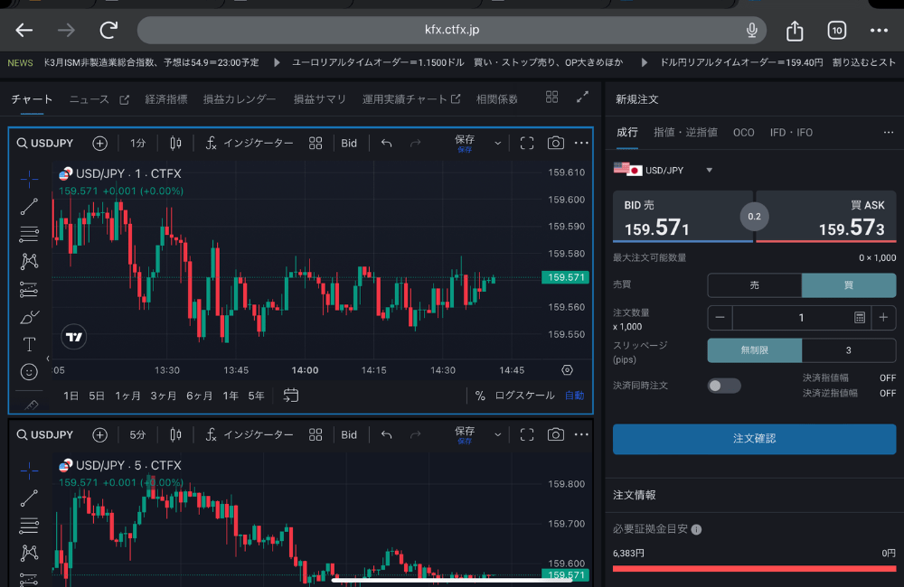Open the 5分 timeframe dropdown in lower chart
This screenshot has width=904, height=587.
coord(137,434)
